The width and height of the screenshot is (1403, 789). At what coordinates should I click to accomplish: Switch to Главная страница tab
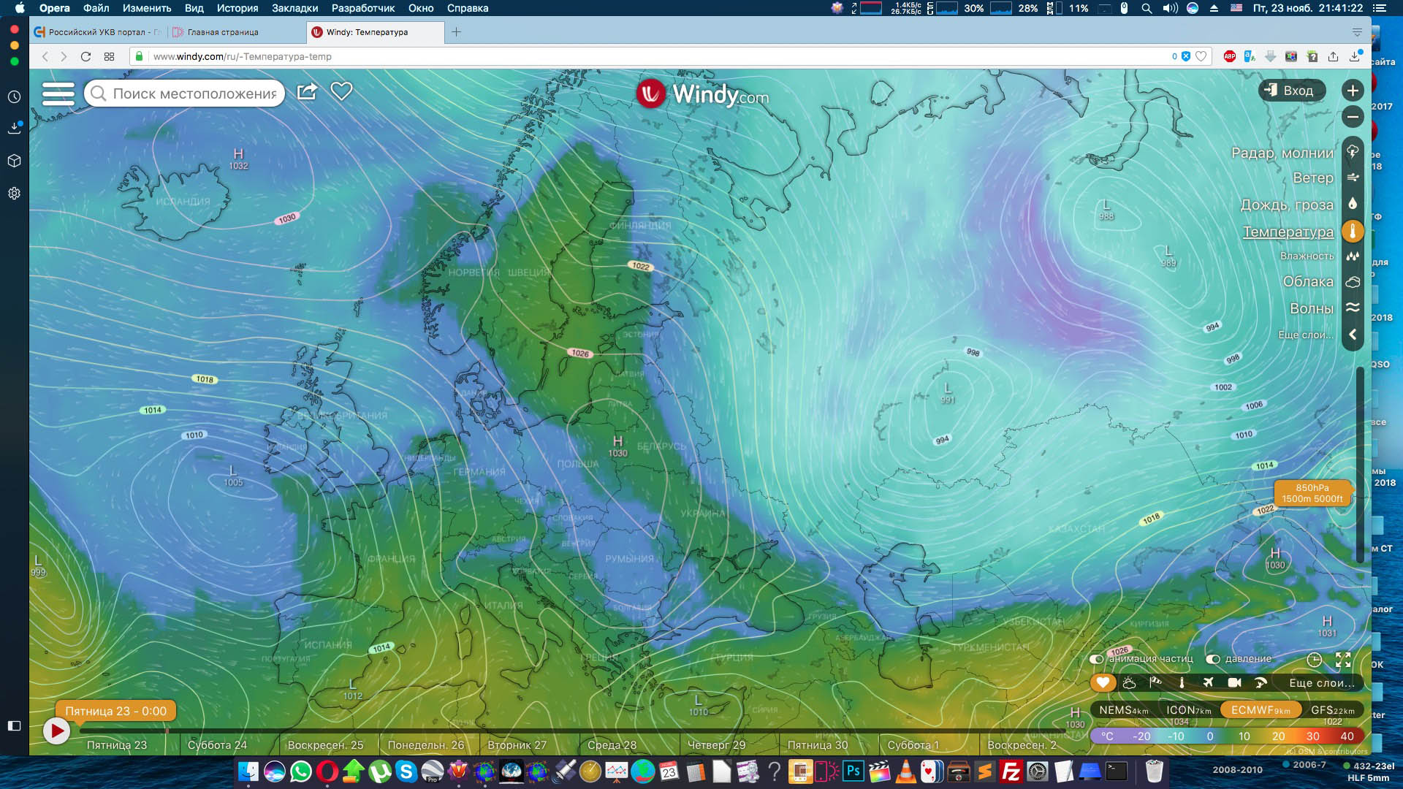tap(223, 32)
